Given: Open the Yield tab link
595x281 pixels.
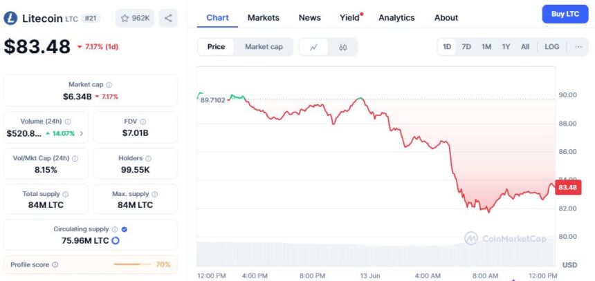Looking at the screenshot, I should tap(349, 17).
